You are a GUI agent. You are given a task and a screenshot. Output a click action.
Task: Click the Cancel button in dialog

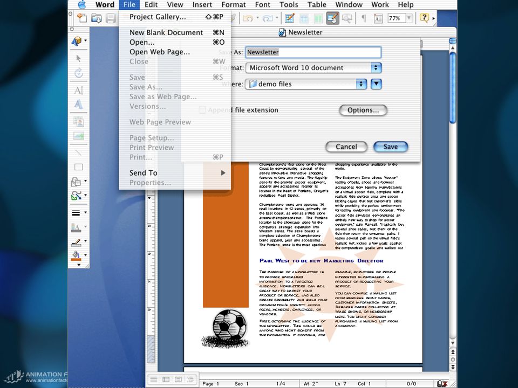pyautogui.click(x=346, y=147)
